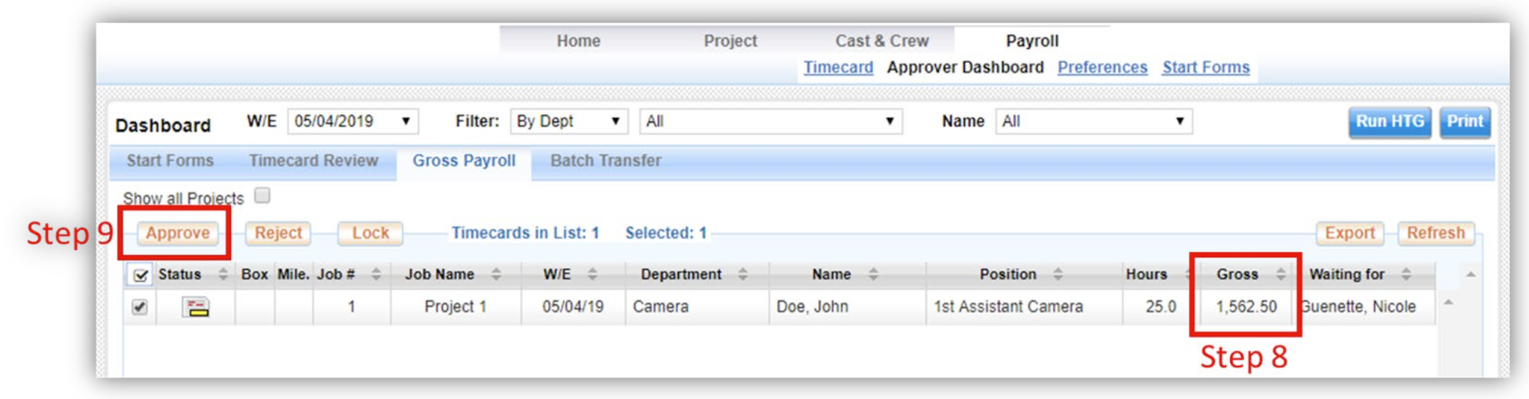Open the Name All dropdown

pos(1093,121)
